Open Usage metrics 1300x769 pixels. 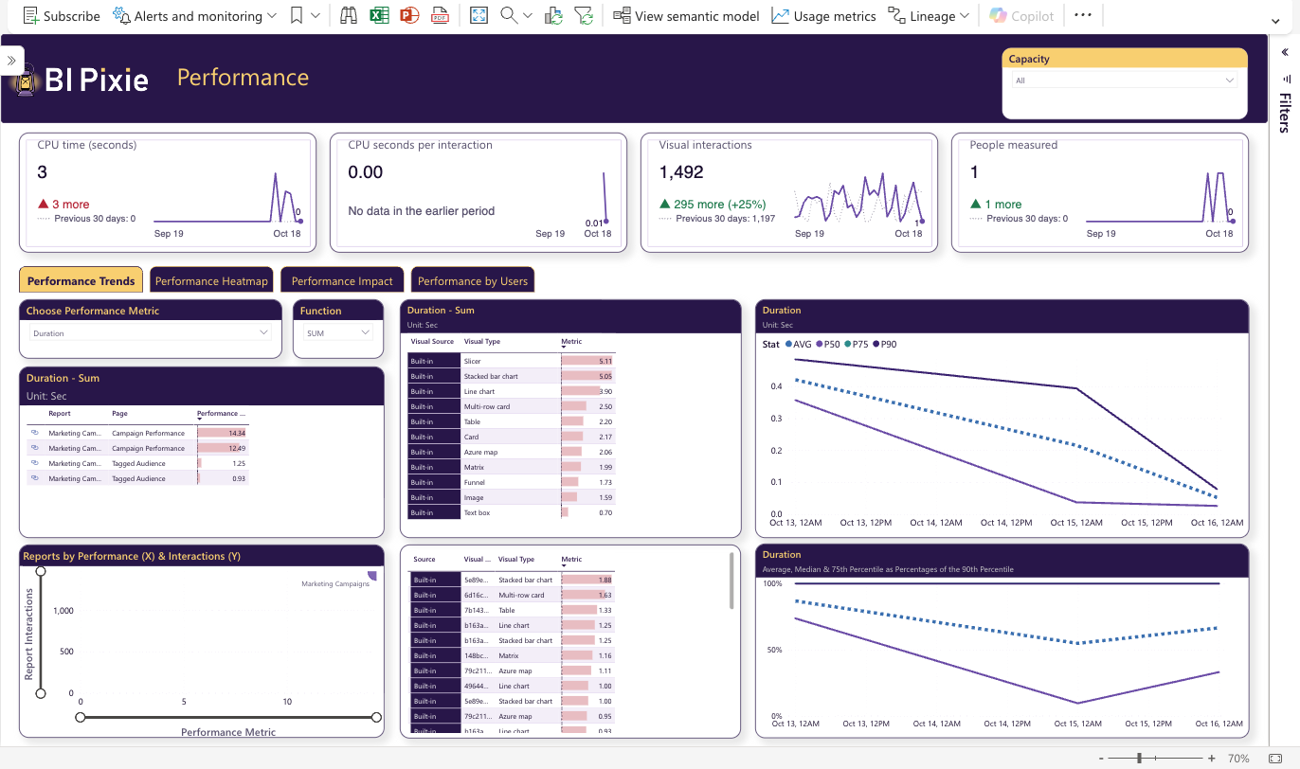(823, 16)
